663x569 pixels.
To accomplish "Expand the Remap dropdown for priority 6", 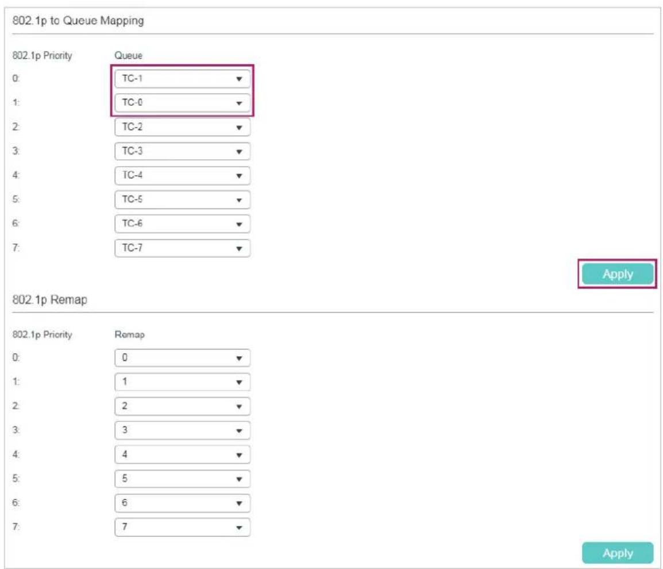I will click(x=182, y=503).
